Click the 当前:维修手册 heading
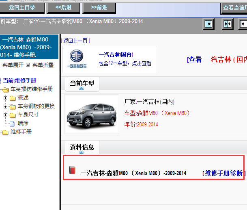Viewport: 247px width, 210px height. pos(19,80)
